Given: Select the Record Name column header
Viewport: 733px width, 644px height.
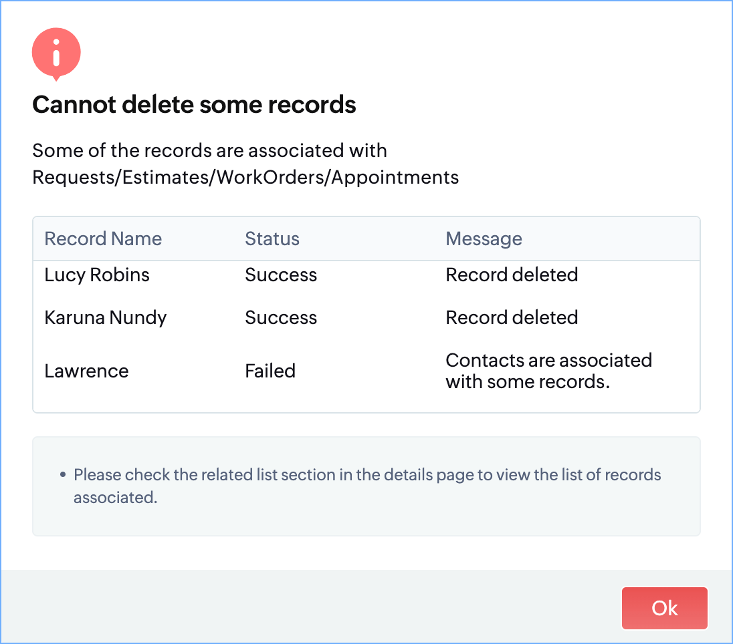Looking at the screenshot, I should point(103,239).
